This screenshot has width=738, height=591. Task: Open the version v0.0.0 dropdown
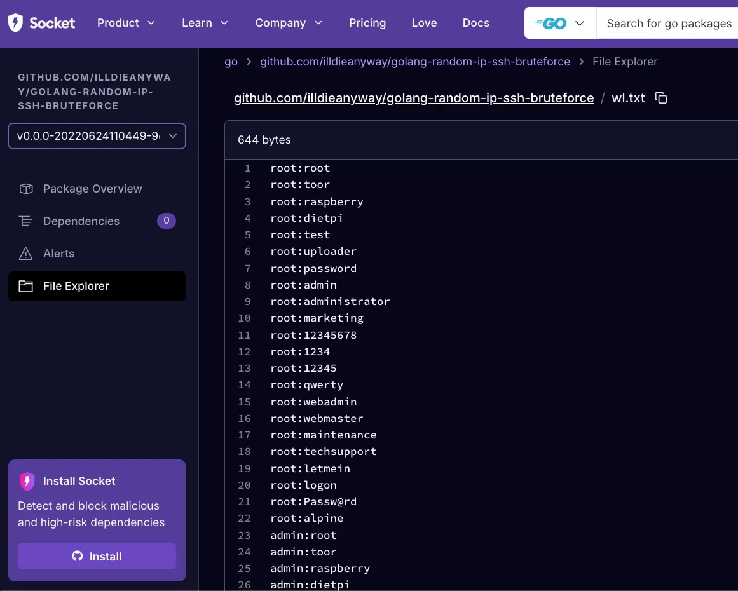point(97,136)
